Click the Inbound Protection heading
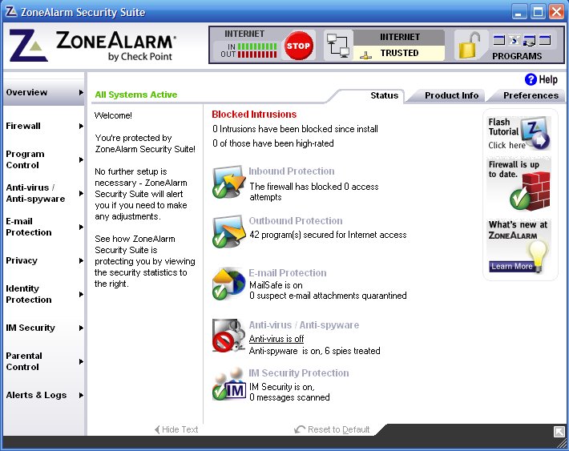Viewport: 569px width, 451px height. pyautogui.click(x=292, y=171)
